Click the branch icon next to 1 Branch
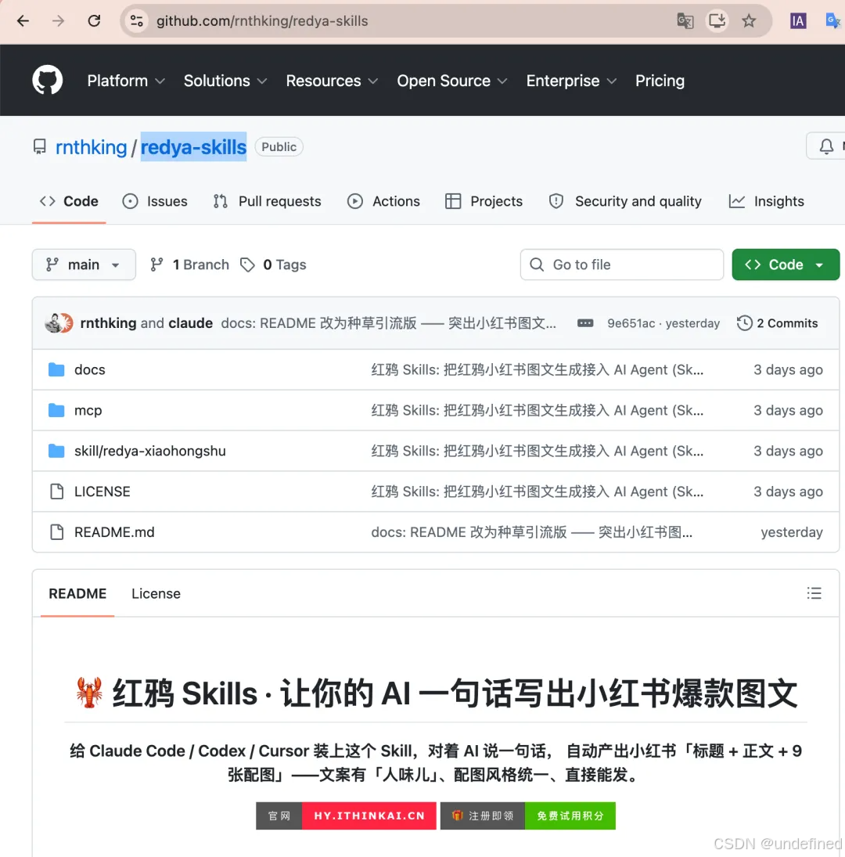845x857 pixels. tap(156, 265)
